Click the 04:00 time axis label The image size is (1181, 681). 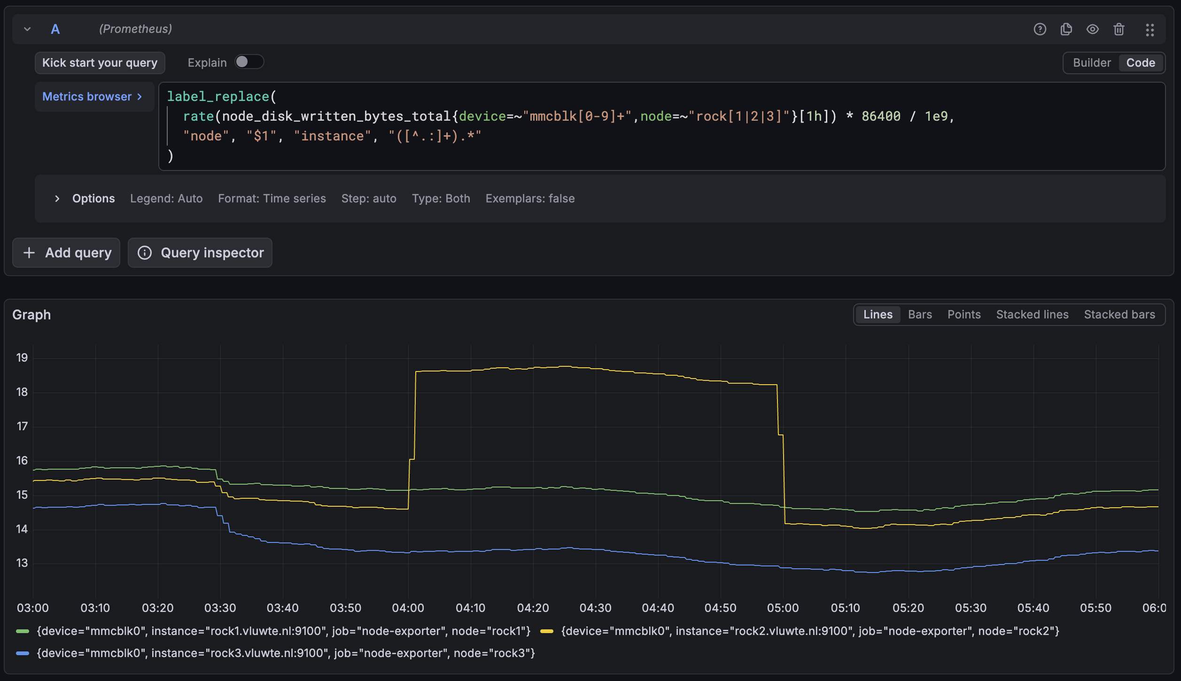[x=408, y=608]
